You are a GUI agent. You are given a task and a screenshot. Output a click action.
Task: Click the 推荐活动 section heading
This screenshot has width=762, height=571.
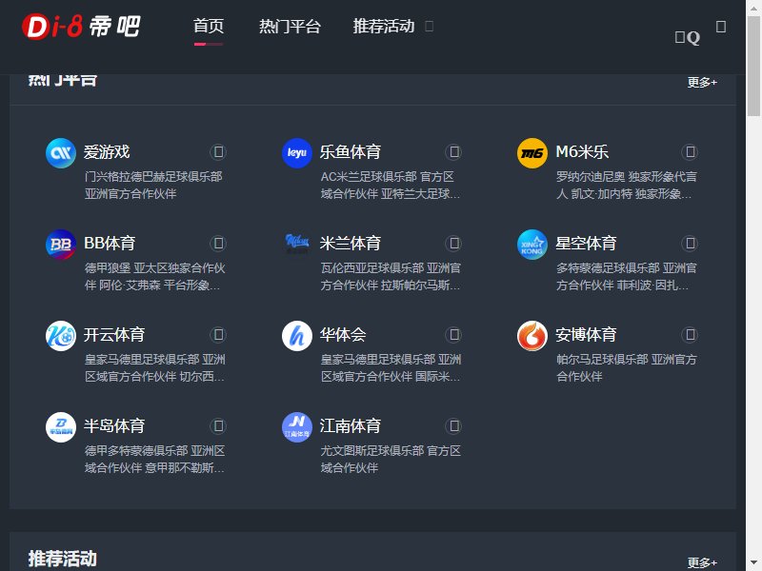[63, 559]
